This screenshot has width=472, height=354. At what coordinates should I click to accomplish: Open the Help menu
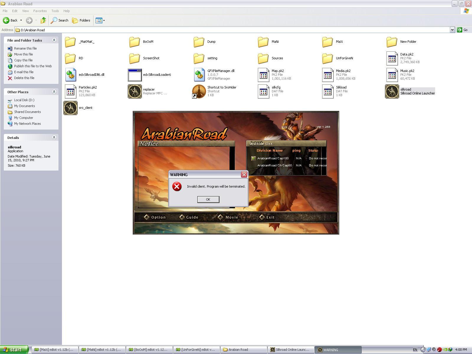click(67, 11)
